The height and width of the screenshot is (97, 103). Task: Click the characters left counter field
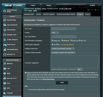point(80,69)
